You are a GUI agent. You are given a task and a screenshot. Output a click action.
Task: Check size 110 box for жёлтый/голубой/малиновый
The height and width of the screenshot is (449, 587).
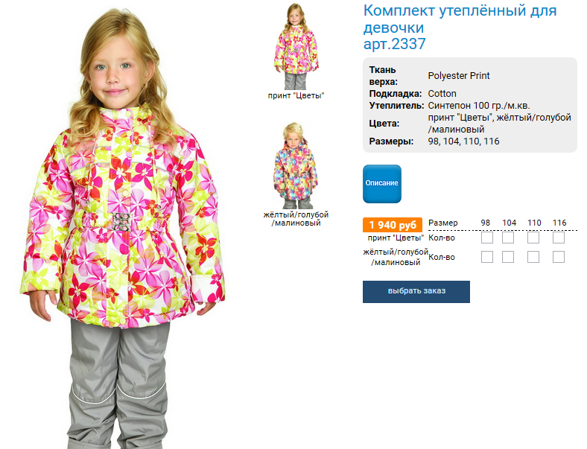tap(533, 257)
